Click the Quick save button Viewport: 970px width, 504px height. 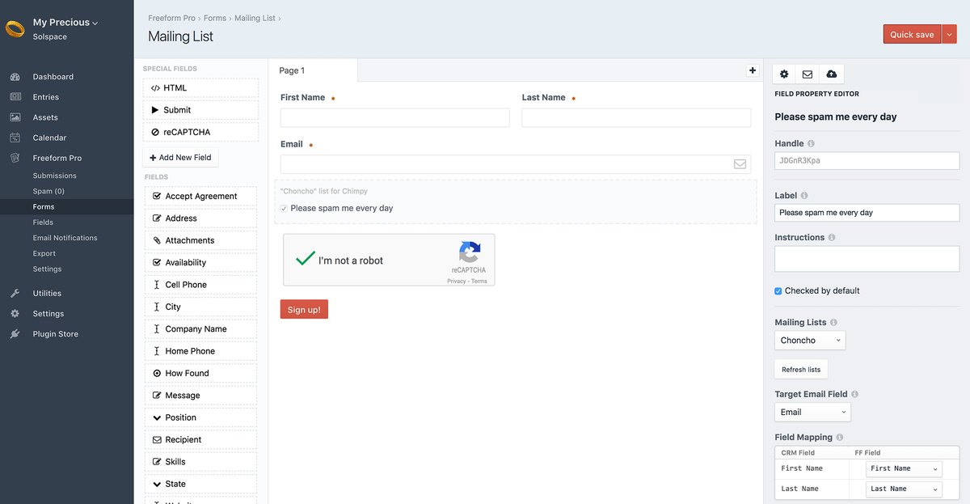pyautogui.click(x=913, y=34)
